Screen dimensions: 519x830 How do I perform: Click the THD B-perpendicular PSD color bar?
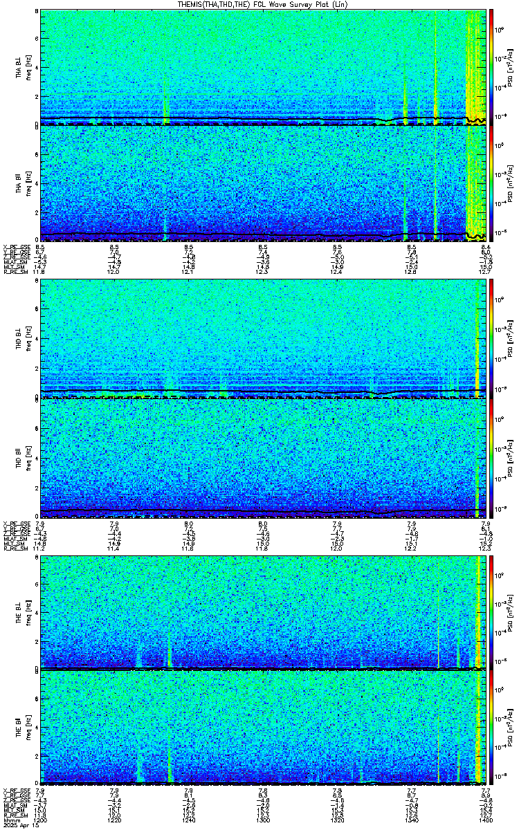pyautogui.click(x=491, y=338)
